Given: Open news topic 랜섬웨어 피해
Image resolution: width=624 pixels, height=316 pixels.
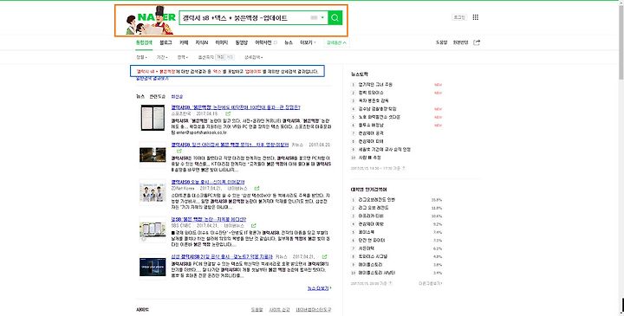Looking at the screenshot, I should click(371, 141).
